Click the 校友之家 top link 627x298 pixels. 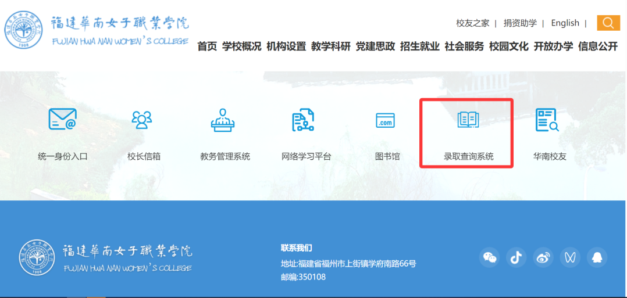tap(473, 23)
